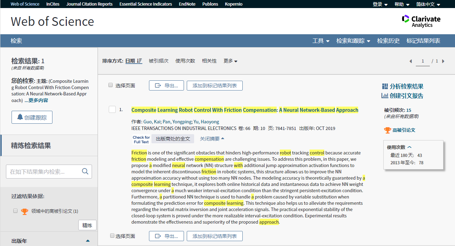The height and width of the screenshot is (246, 455).
Task: Collapse the 出版年 filter section
Action: pos(88,241)
